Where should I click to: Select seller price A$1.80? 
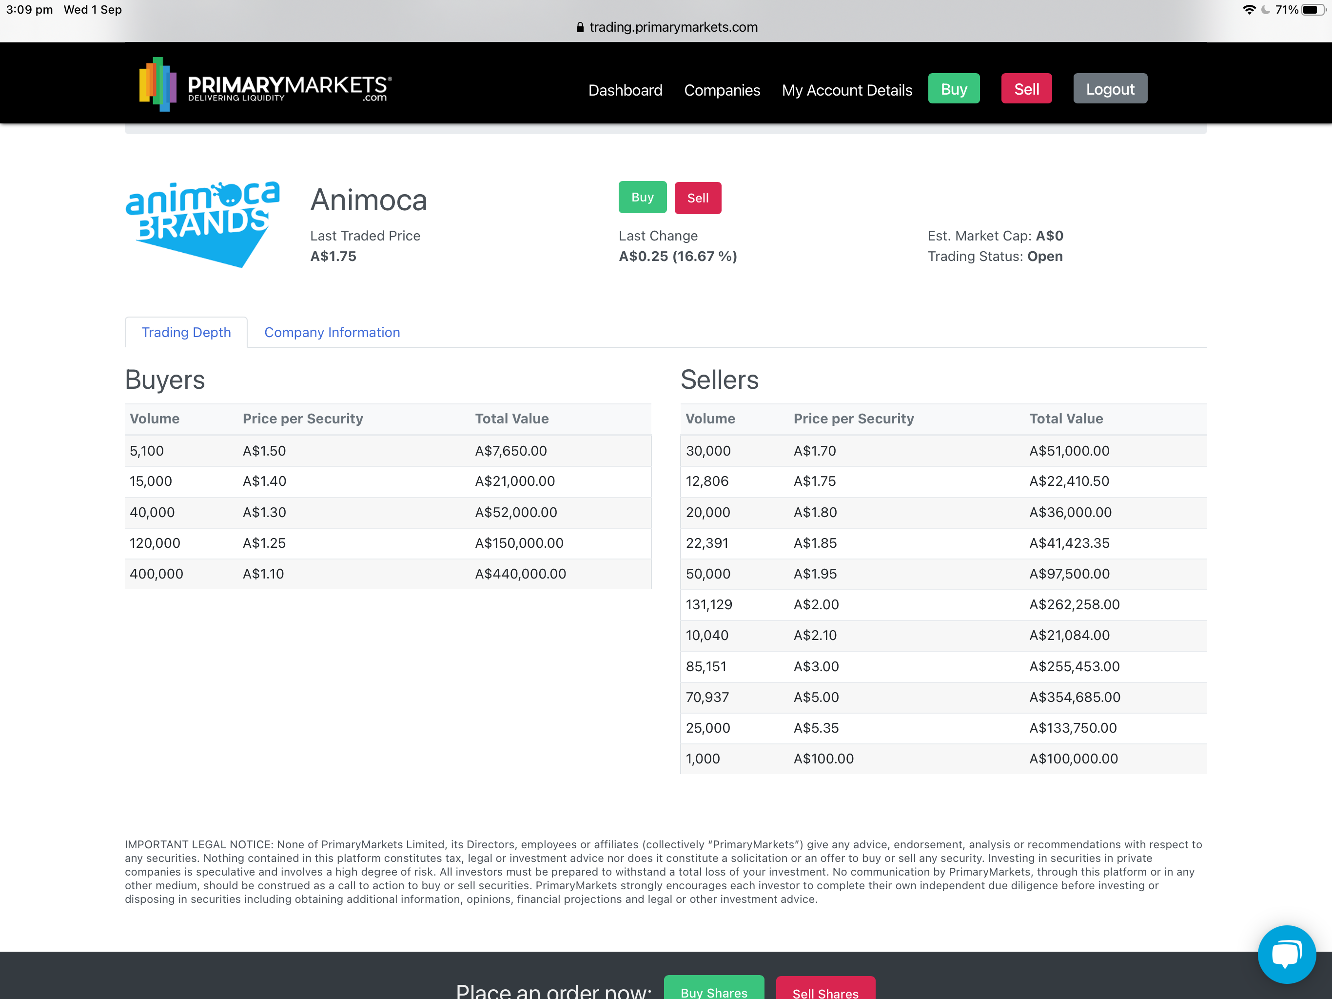[815, 512]
